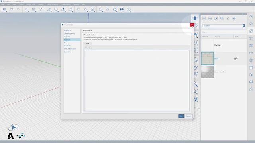Click the Delete Material minus icon

point(210,19)
